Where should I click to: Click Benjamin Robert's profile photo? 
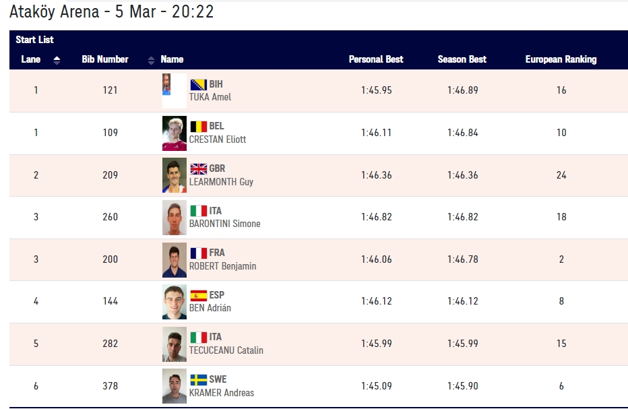[x=175, y=259]
